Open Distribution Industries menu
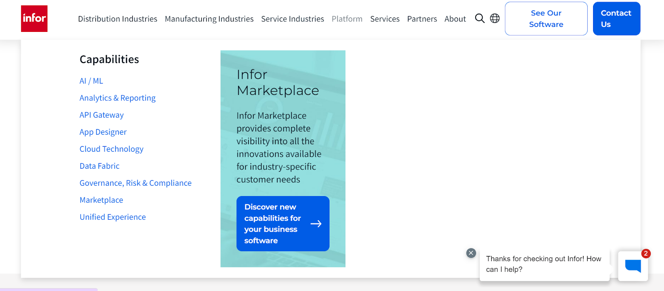This screenshot has width=664, height=291. click(117, 19)
